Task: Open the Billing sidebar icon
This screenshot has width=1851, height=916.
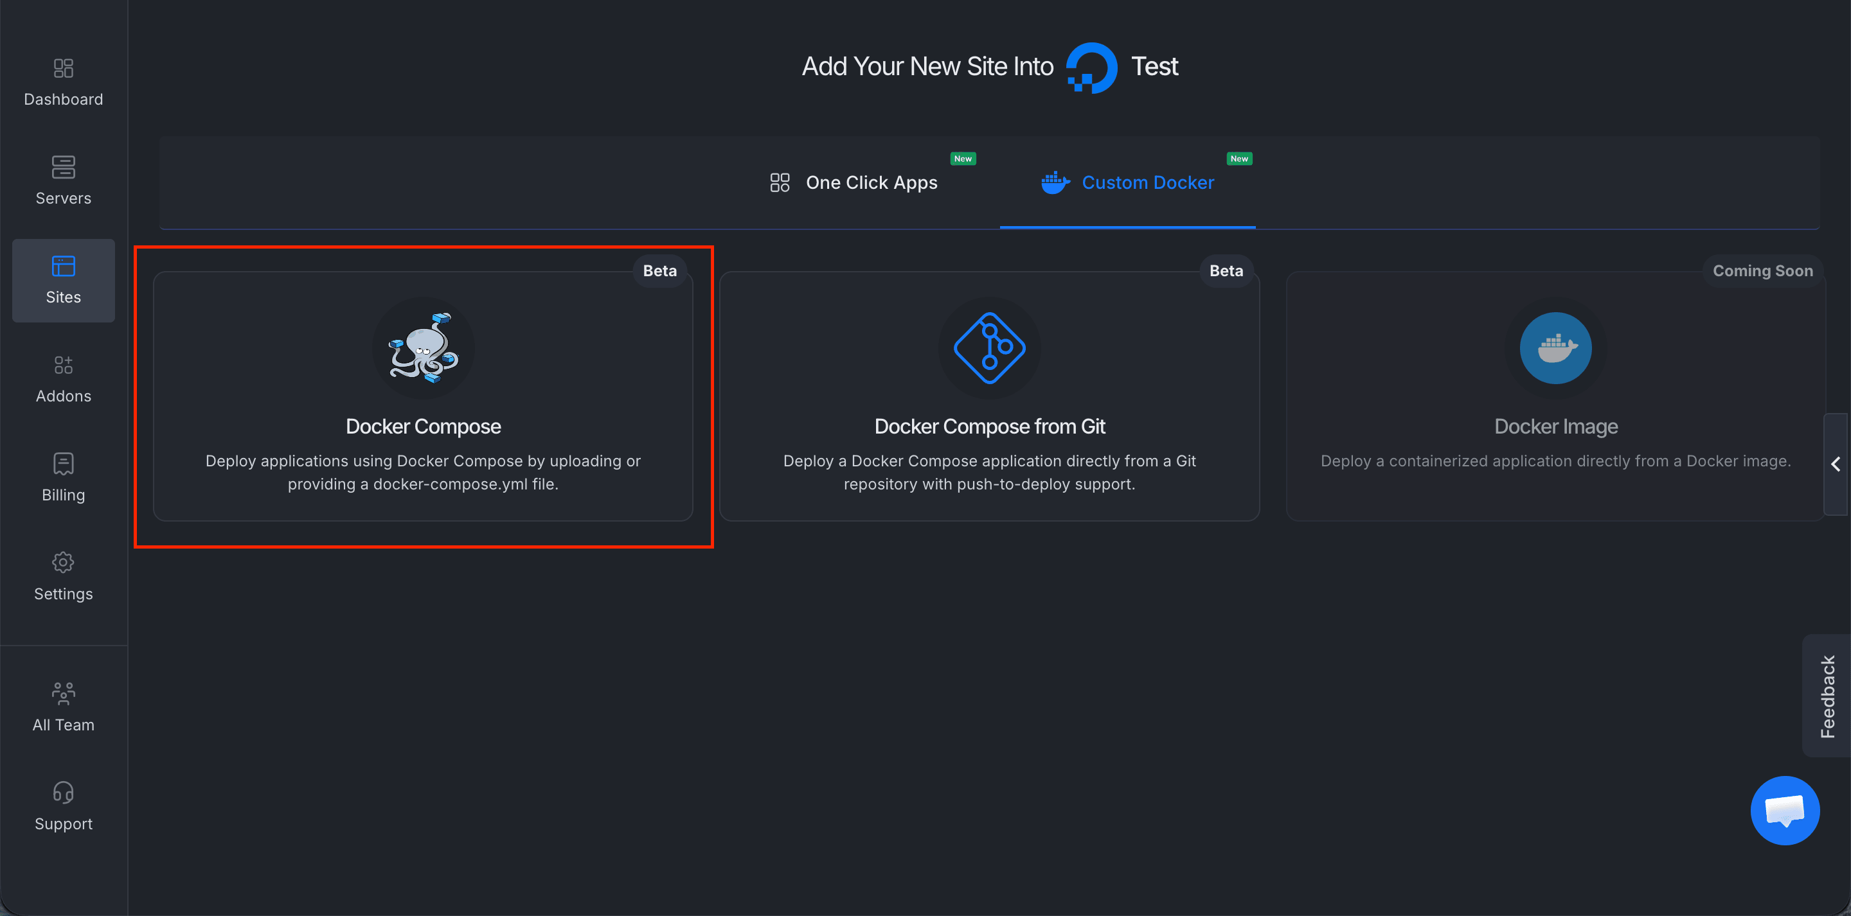Action: point(63,463)
